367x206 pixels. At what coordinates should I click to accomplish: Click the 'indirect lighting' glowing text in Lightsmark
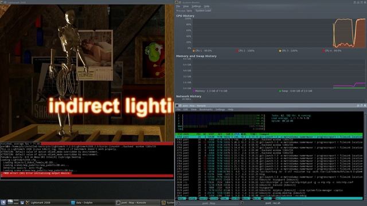click(111, 106)
